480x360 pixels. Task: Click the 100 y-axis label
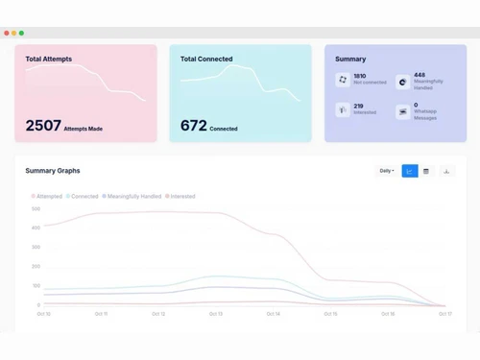click(36, 286)
